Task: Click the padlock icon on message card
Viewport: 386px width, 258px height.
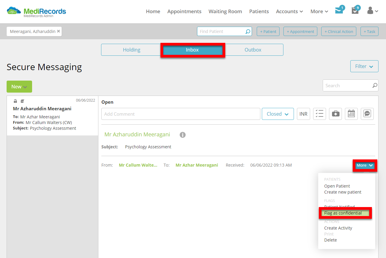Action: point(16,101)
